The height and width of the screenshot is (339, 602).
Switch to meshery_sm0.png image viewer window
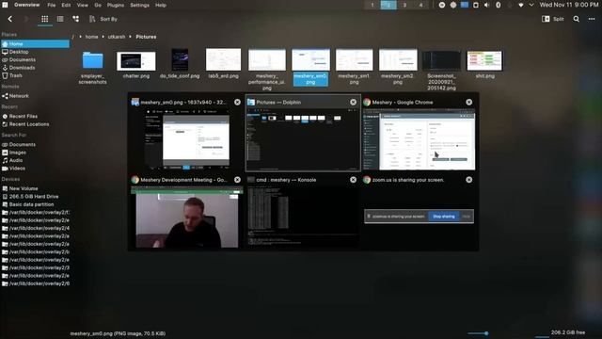(x=186, y=134)
